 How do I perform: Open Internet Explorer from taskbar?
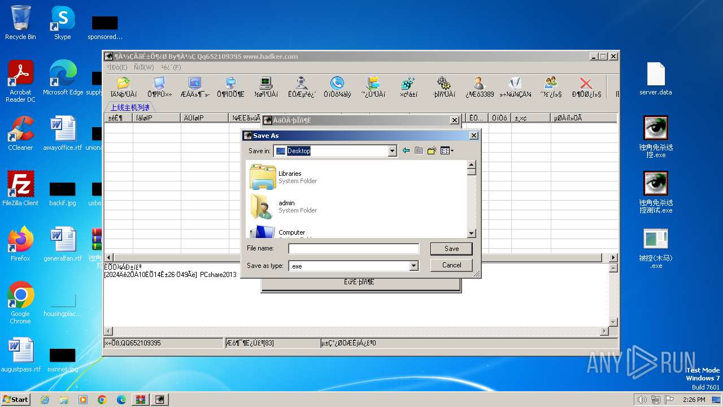pos(45,400)
